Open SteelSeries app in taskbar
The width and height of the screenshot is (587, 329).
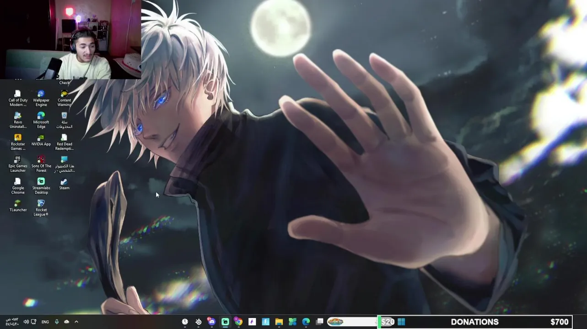tap(198, 322)
